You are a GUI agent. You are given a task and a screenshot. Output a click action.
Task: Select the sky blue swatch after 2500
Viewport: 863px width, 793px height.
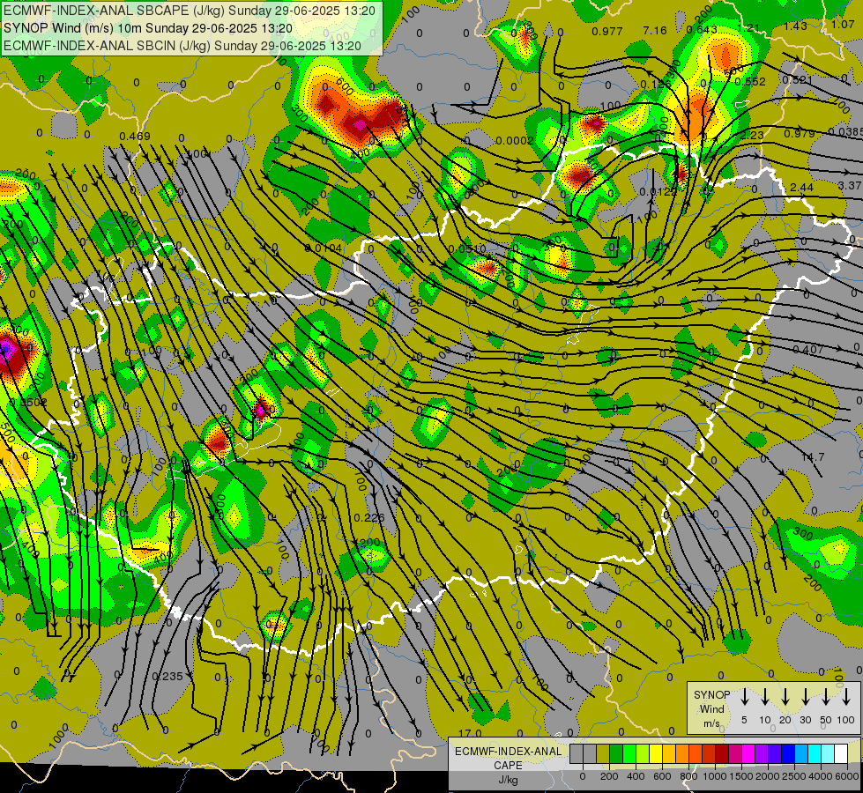coord(800,754)
